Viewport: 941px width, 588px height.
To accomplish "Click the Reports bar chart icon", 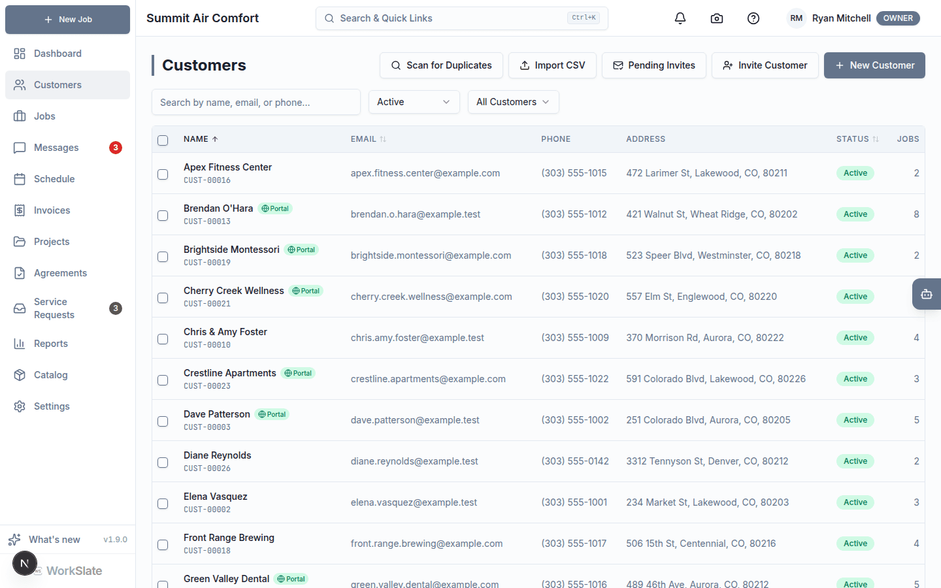I will 20,344.
